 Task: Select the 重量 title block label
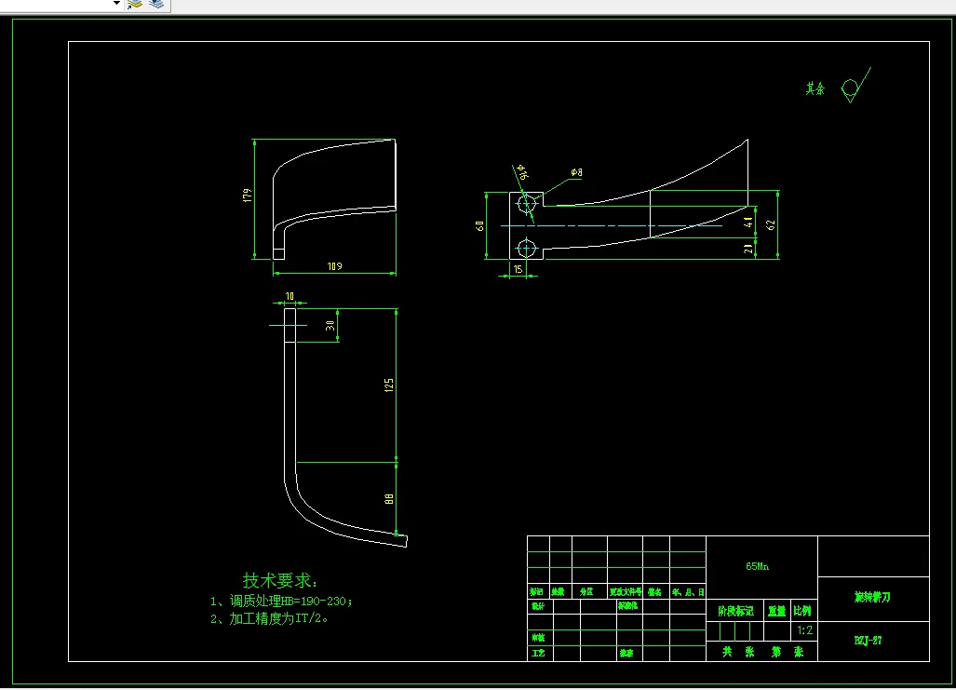click(776, 611)
